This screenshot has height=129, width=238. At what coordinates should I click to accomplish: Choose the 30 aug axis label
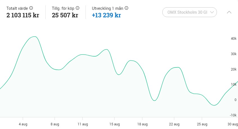click(x=233, y=124)
